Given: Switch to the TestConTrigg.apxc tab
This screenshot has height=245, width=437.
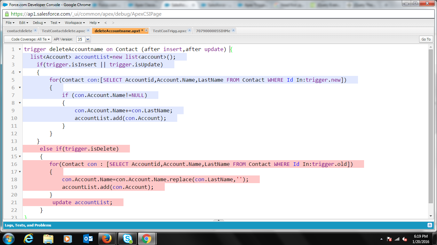Looking at the screenshot, I should pyautogui.click(x=169, y=31).
